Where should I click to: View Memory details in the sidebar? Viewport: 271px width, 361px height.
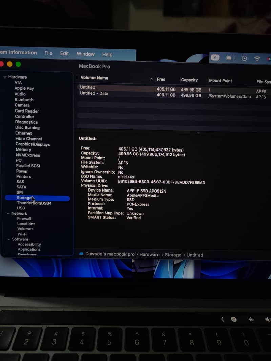click(x=23, y=149)
